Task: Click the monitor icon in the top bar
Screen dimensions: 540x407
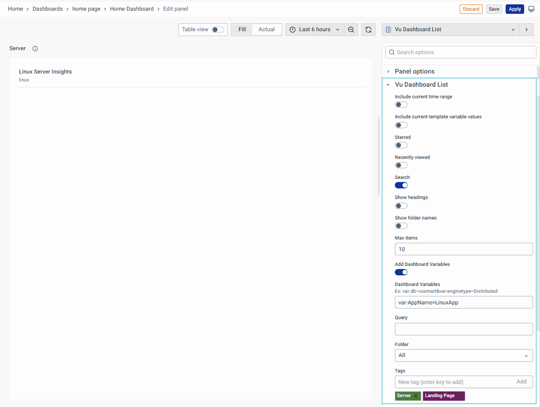Action: (531, 9)
